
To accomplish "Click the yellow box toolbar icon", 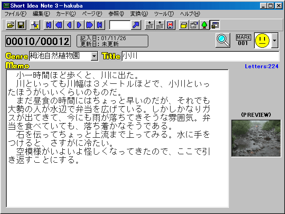I will tap(184, 25).
